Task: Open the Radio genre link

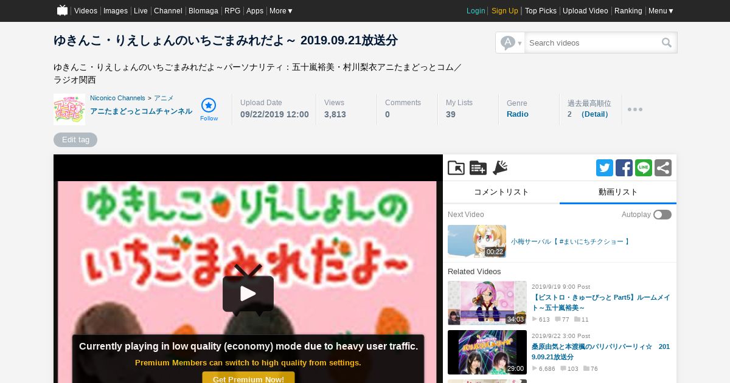Action: tap(518, 114)
